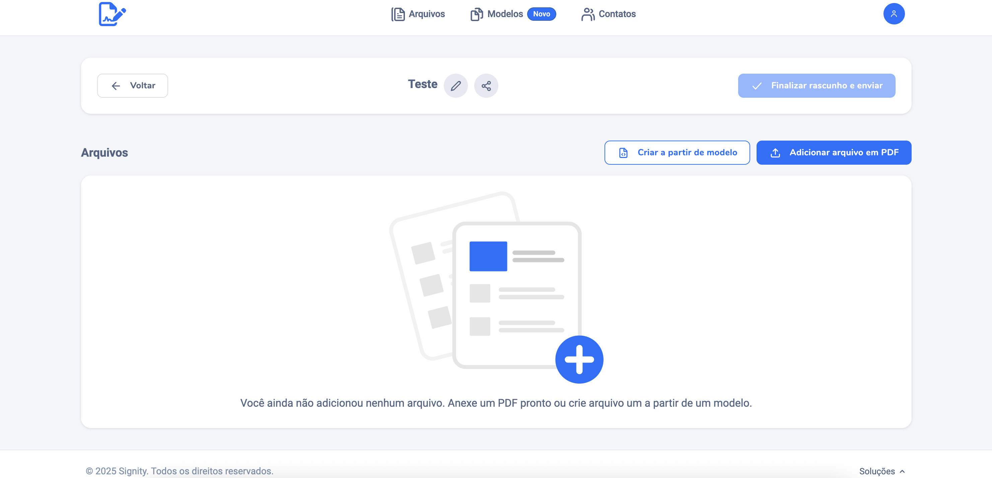The height and width of the screenshot is (478, 992).
Task: Open the Modelos navigation menu
Action: point(496,14)
